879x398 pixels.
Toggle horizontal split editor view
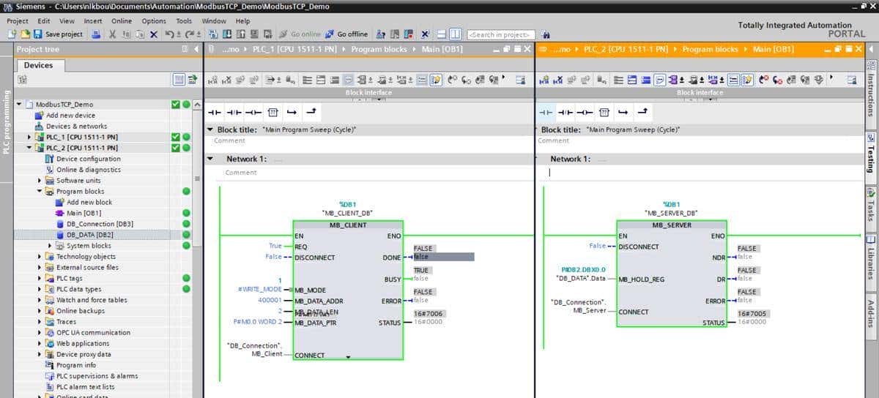point(442,34)
